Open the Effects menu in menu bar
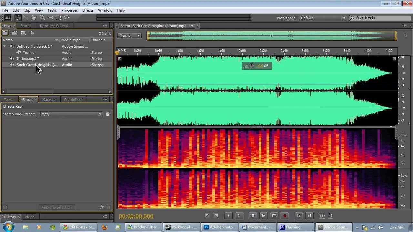This screenshot has height=232, width=413. point(88,10)
